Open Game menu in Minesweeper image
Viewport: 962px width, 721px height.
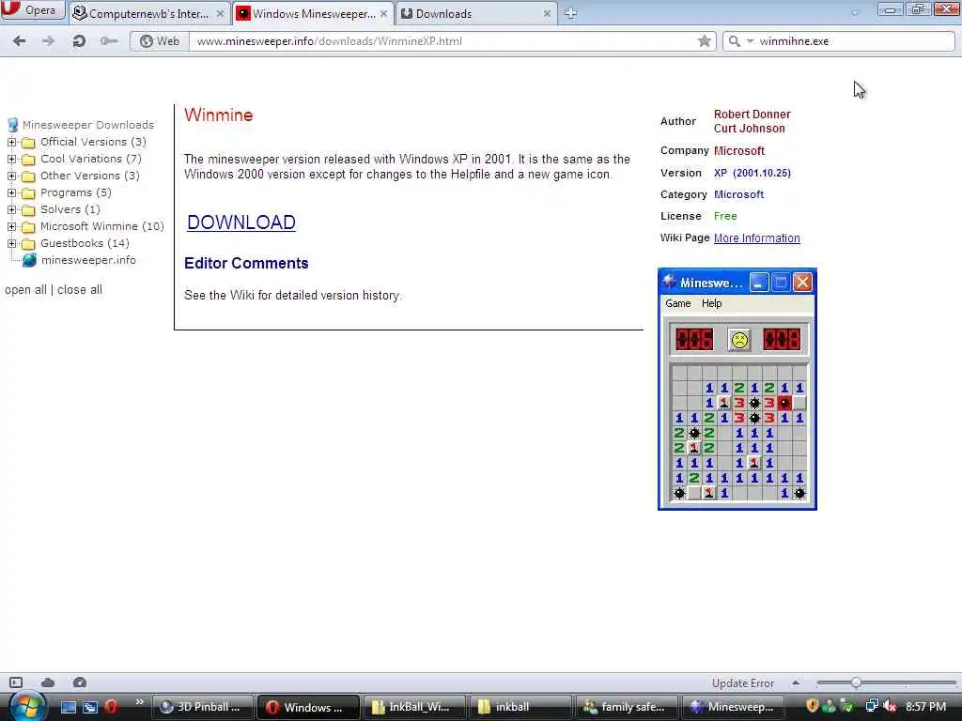point(678,303)
